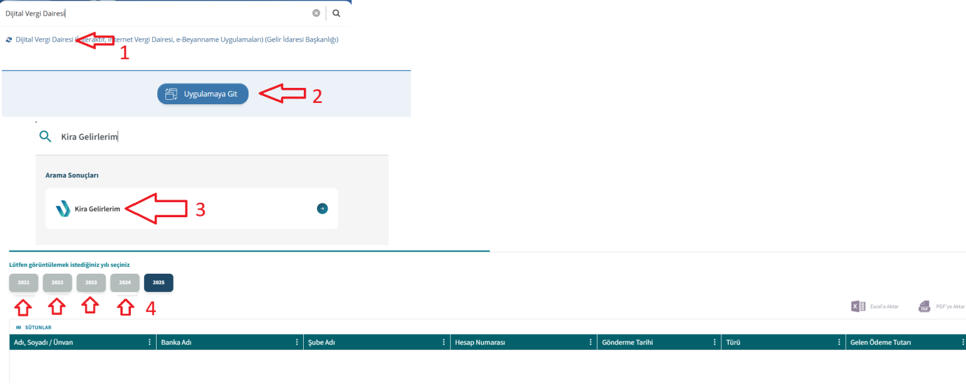
Task: Open column menu for Banka Adı
Action: click(297, 342)
